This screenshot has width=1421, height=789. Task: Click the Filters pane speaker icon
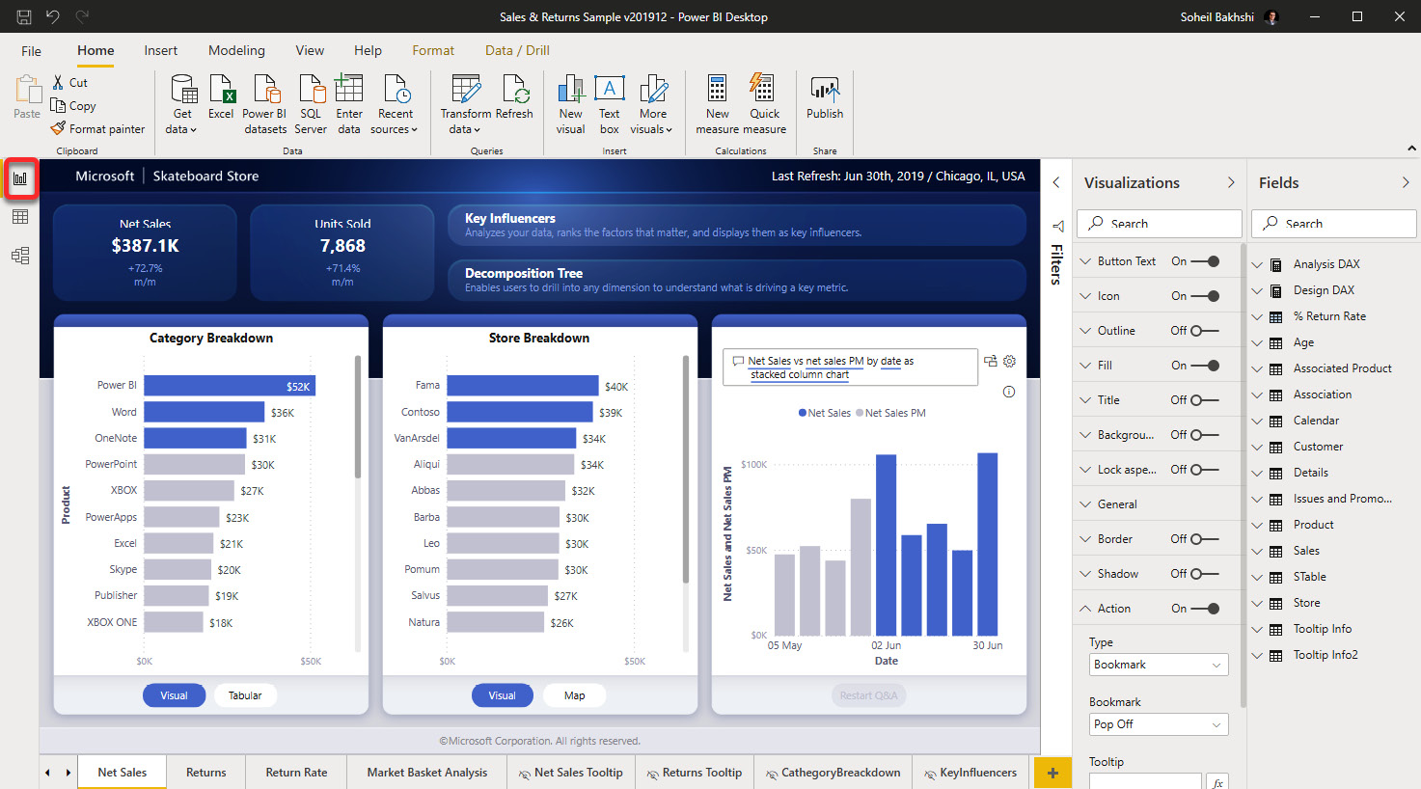click(x=1058, y=226)
